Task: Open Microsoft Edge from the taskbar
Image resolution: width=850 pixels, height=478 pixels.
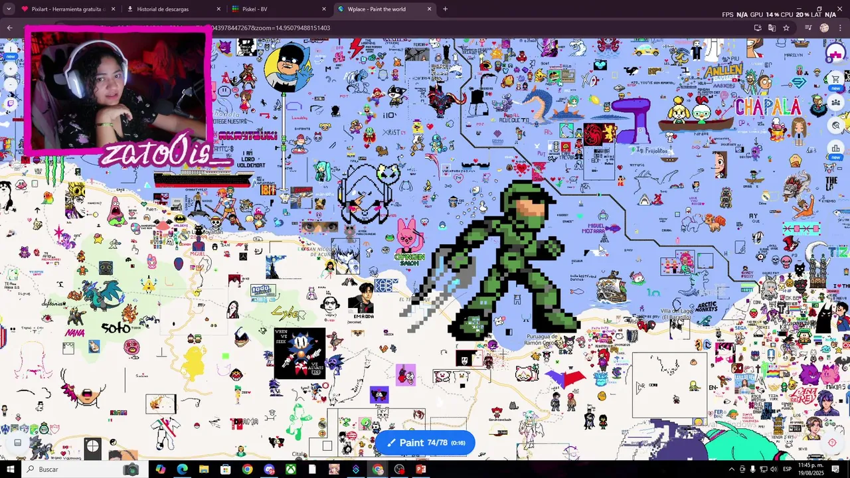Action: click(182, 469)
